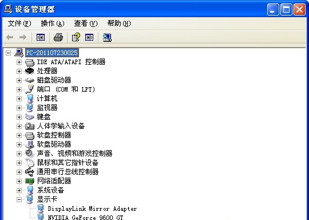Click the 监视器 monitor icon
The height and width of the screenshot is (220, 309).
30,108
